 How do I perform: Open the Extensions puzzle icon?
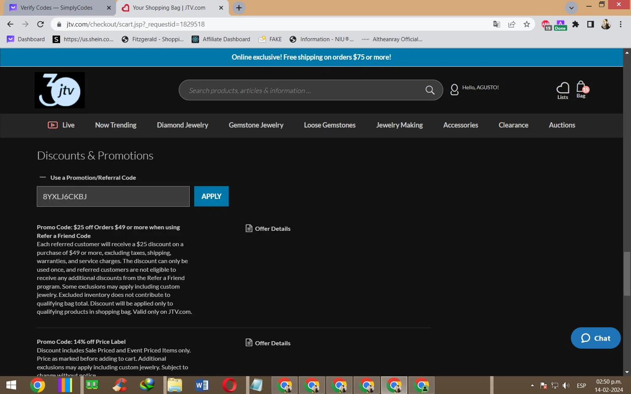coord(575,24)
